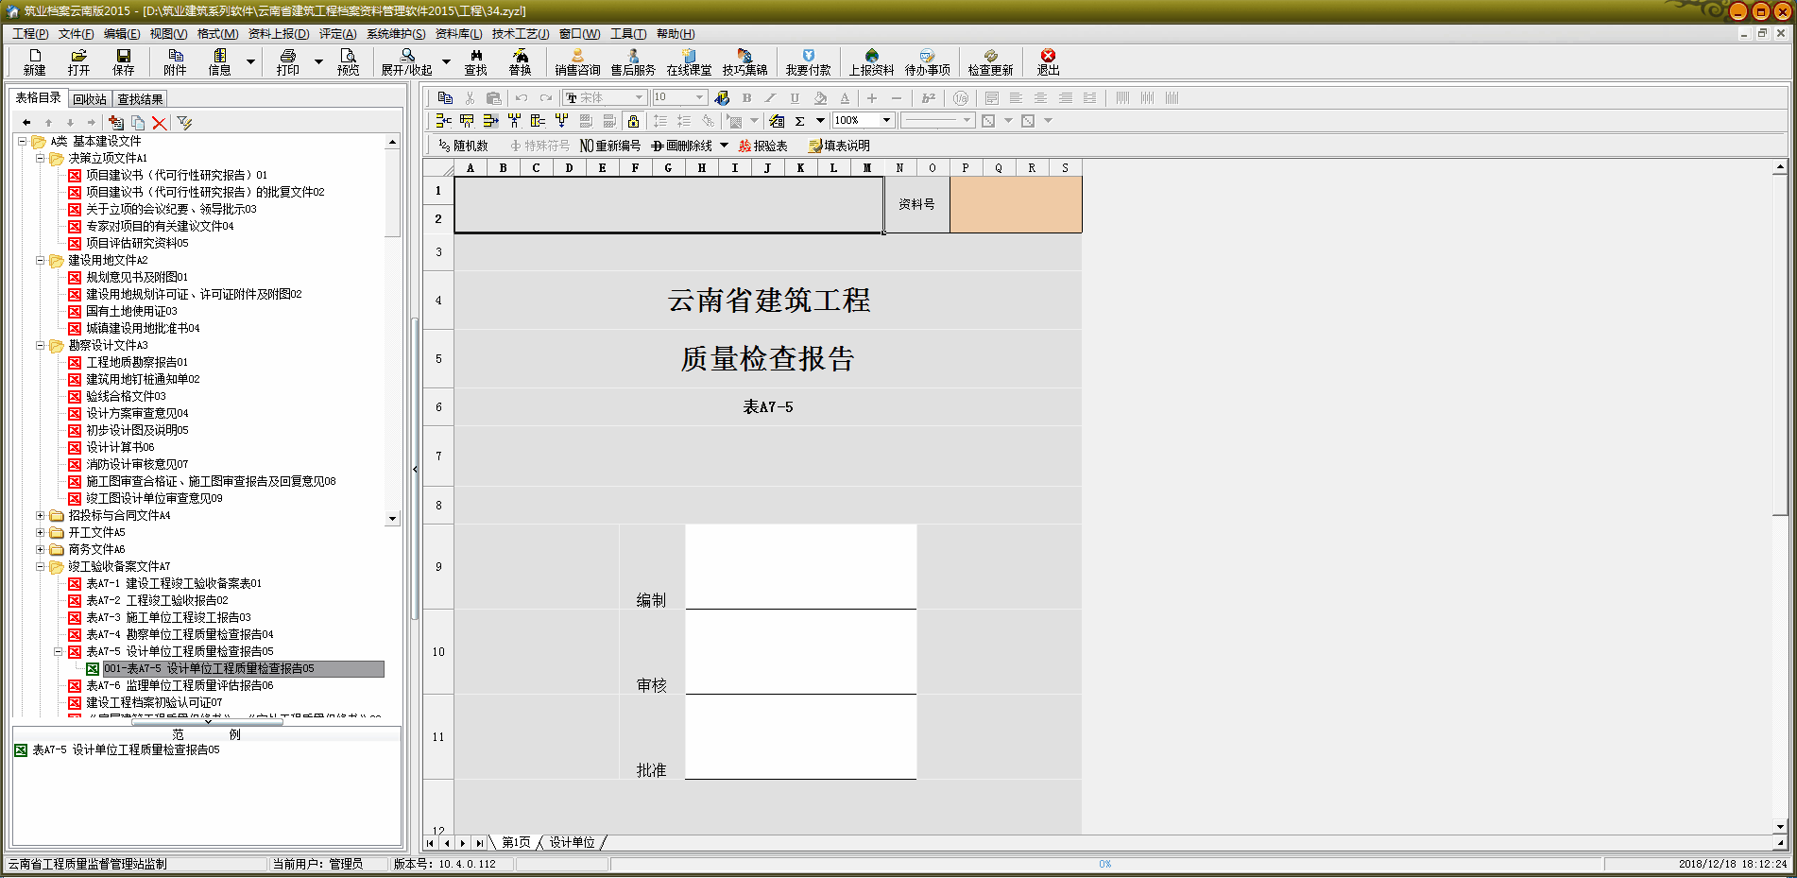Switch to the 设计单位 sheet tab
The image size is (1797, 878).
tap(572, 842)
